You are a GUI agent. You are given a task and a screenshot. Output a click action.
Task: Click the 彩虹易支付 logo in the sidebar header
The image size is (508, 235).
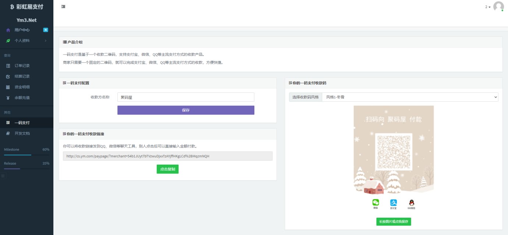coord(27,7)
